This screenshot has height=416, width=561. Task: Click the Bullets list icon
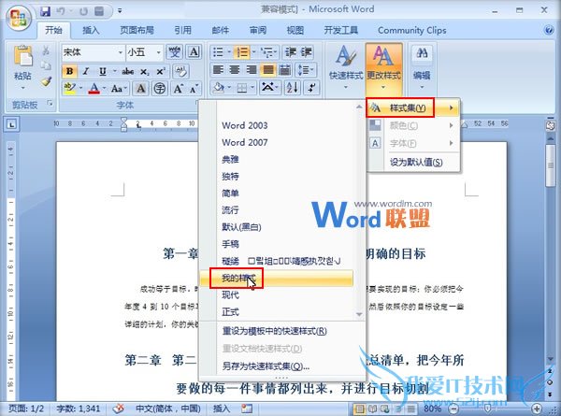point(218,52)
